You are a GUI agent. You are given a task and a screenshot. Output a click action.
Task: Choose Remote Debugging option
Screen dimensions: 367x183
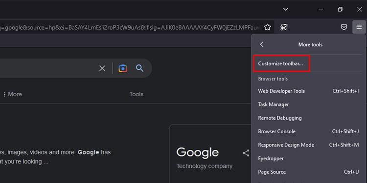click(x=308, y=118)
